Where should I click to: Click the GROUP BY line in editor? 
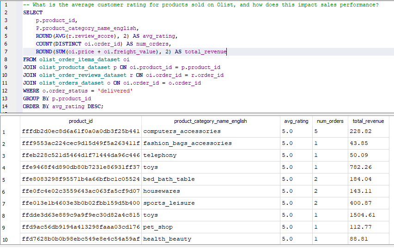[x=57, y=98]
